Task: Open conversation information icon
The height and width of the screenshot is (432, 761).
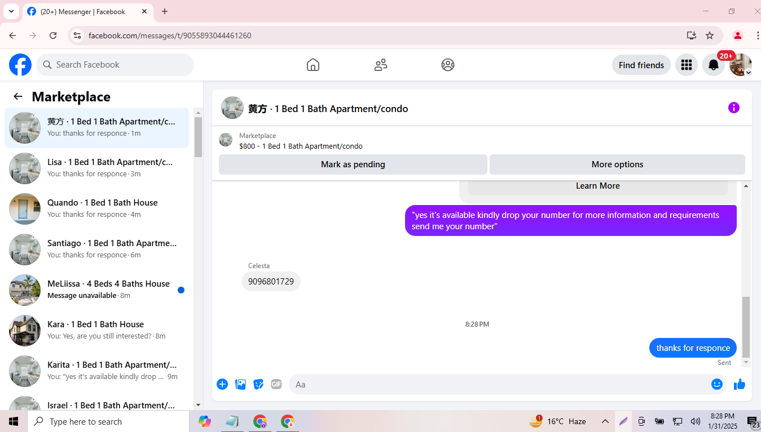Action: coord(734,108)
